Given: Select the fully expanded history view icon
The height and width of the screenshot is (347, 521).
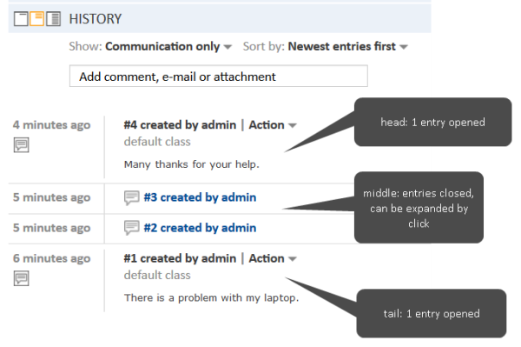Looking at the screenshot, I should coord(53,18).
